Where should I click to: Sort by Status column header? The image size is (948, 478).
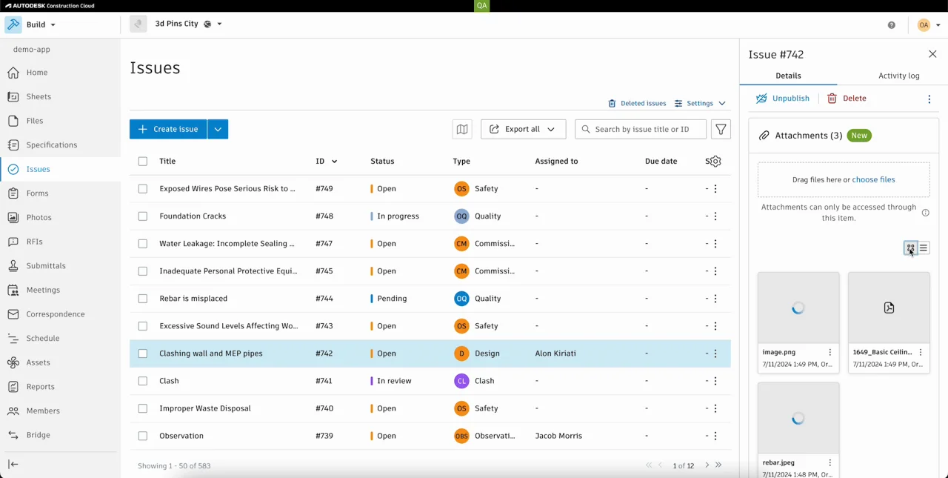(x=382, y=162)
